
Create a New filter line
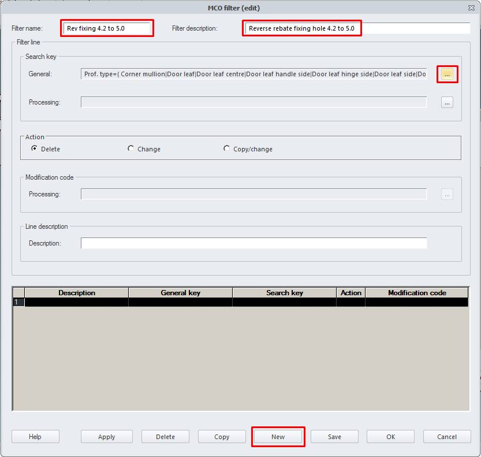pos(278,437)
